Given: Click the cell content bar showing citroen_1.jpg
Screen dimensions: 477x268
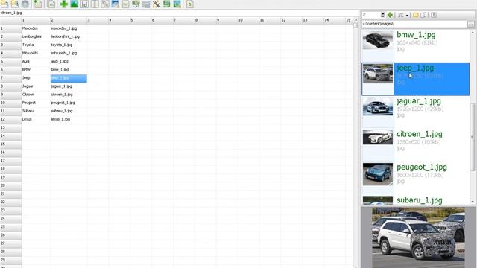Looking at the screenshot, I should coord(180,13).
